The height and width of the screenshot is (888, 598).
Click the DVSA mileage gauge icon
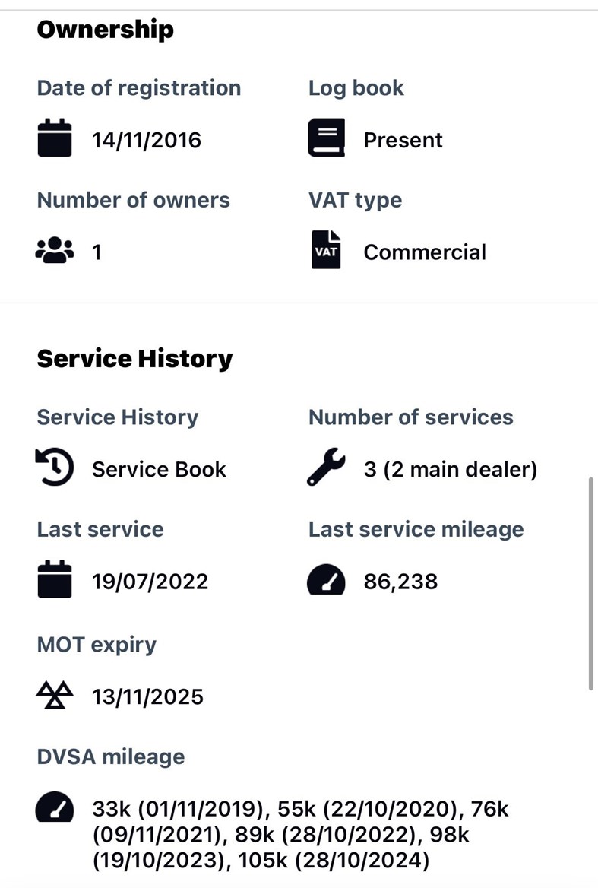pyautogui.click(x=55, y=808)
